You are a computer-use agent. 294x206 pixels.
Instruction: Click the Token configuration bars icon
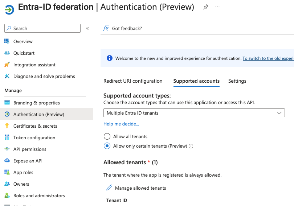(7, 137)
